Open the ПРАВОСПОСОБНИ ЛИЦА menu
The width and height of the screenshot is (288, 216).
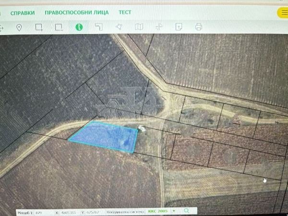pos(77,12)
